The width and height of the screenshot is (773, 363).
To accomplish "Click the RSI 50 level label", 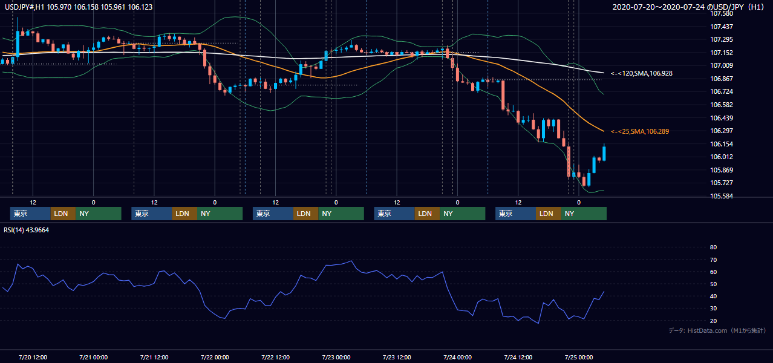I will point(713,284).
